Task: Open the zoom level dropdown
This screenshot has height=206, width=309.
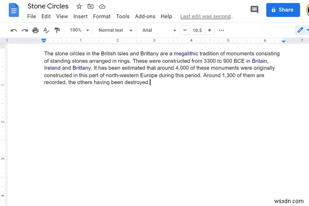Action: point(79,30)
